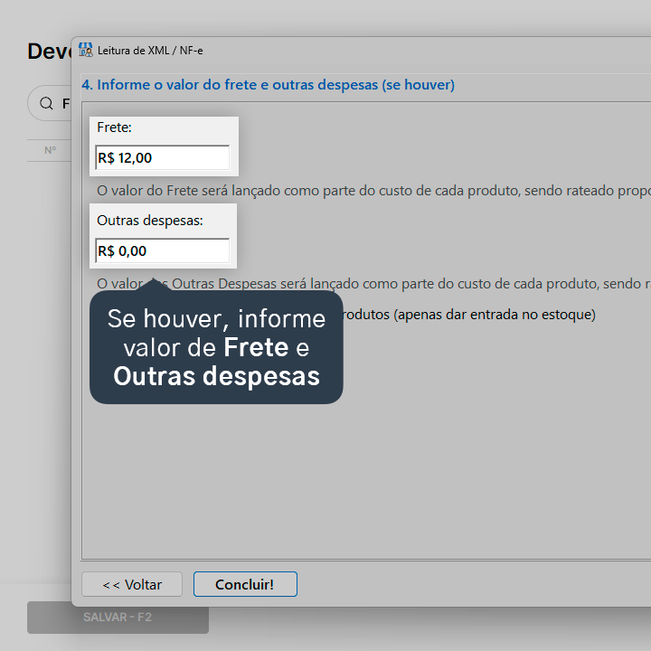
Task: Click the Outras Despesas explanation text
Action: [x=373, y=284]
